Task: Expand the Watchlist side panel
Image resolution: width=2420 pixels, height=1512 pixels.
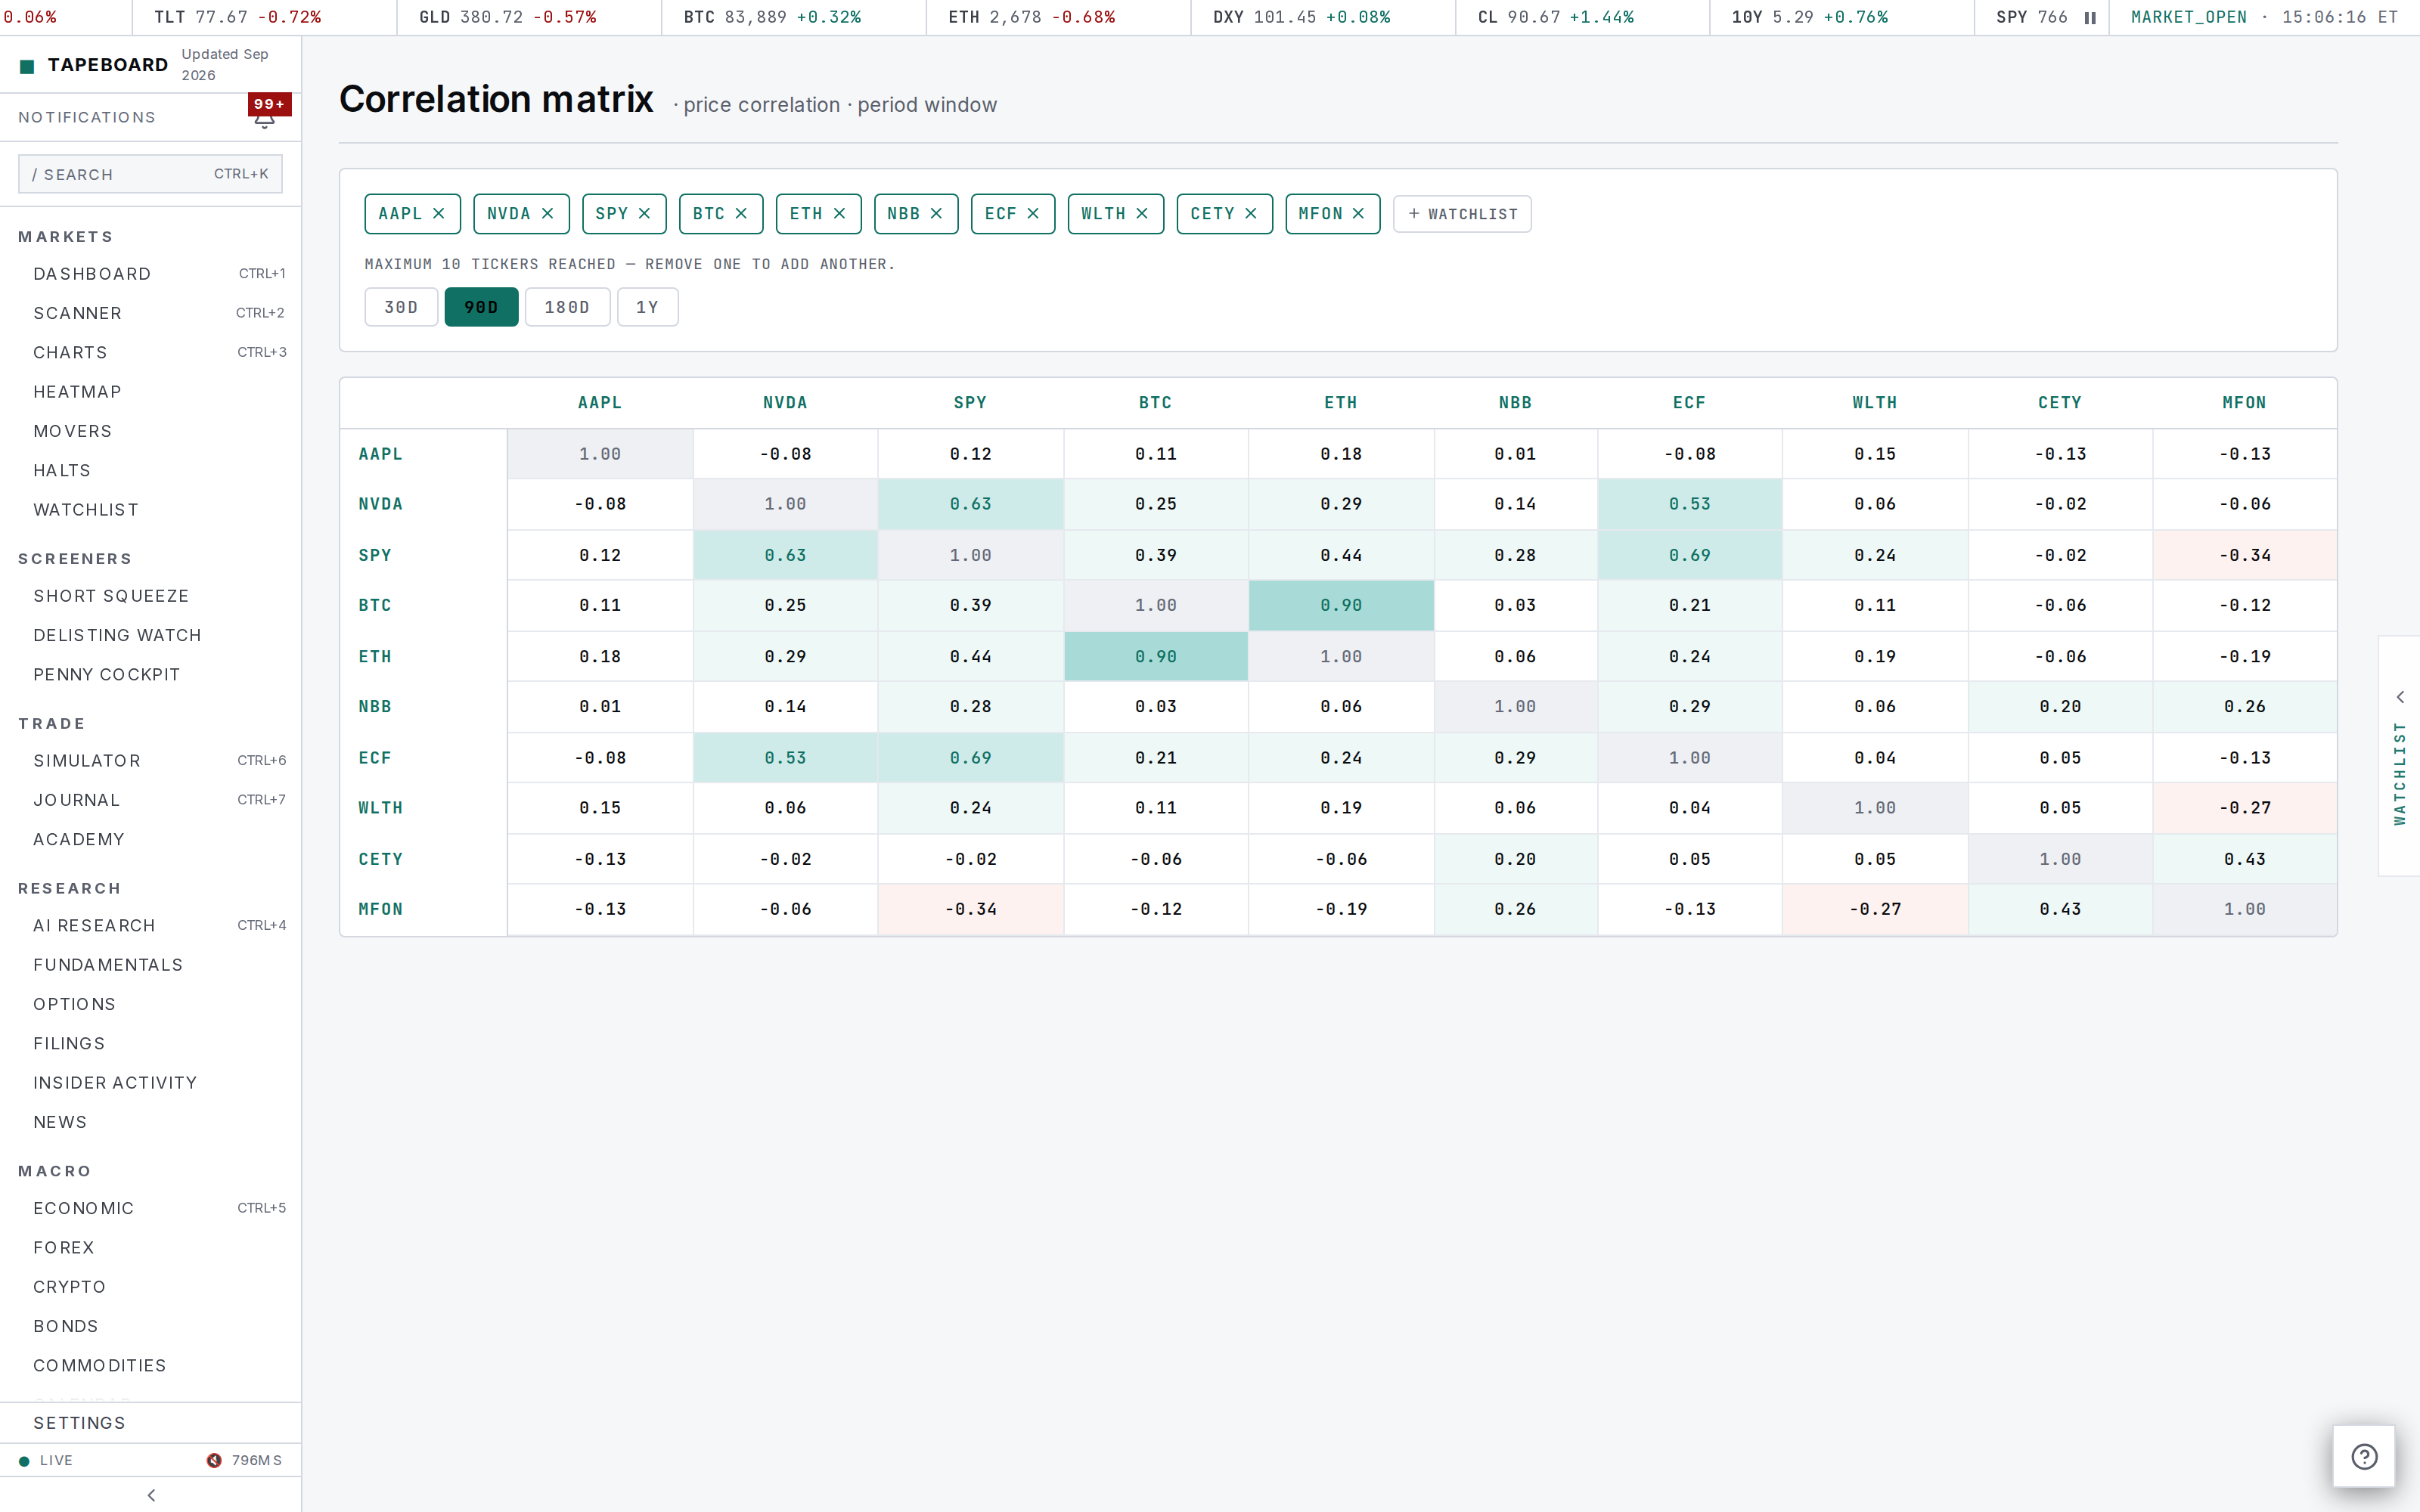Action: (x=2400, y=756)
